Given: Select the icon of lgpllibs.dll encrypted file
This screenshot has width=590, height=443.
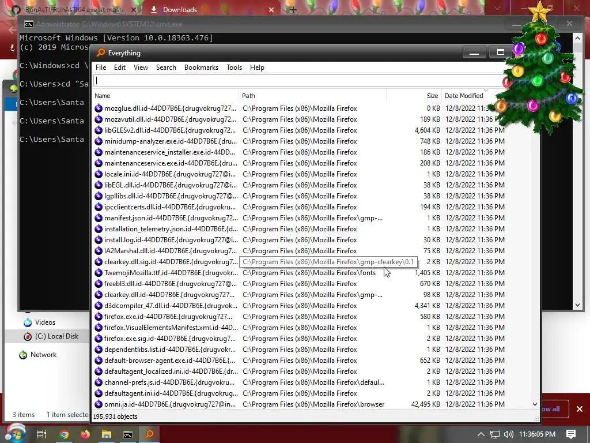Looking at the screenshot, I should click(x=98, y=196).
